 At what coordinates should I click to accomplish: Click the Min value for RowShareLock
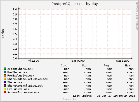click(x=88, y=72)
